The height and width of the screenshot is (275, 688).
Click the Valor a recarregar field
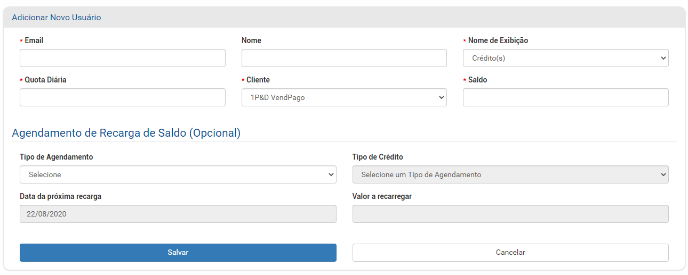point(510,214)
